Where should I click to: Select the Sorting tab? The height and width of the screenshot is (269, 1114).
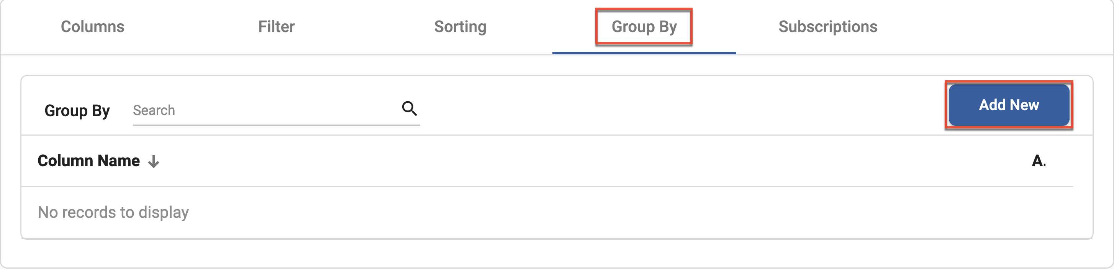point(460,27)
